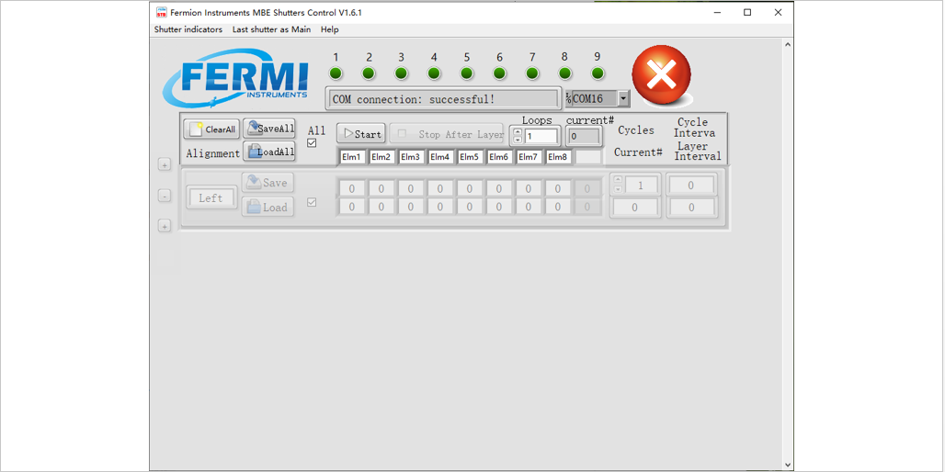Click shutter indicator light 7
The height and width of the screenshot is (472, 945).
[531, 73]
